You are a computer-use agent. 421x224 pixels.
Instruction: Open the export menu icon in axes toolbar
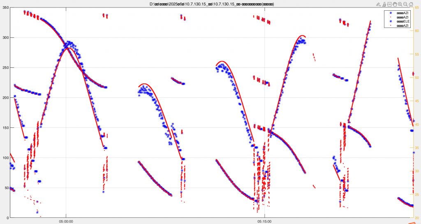click(x=378, y=4)
